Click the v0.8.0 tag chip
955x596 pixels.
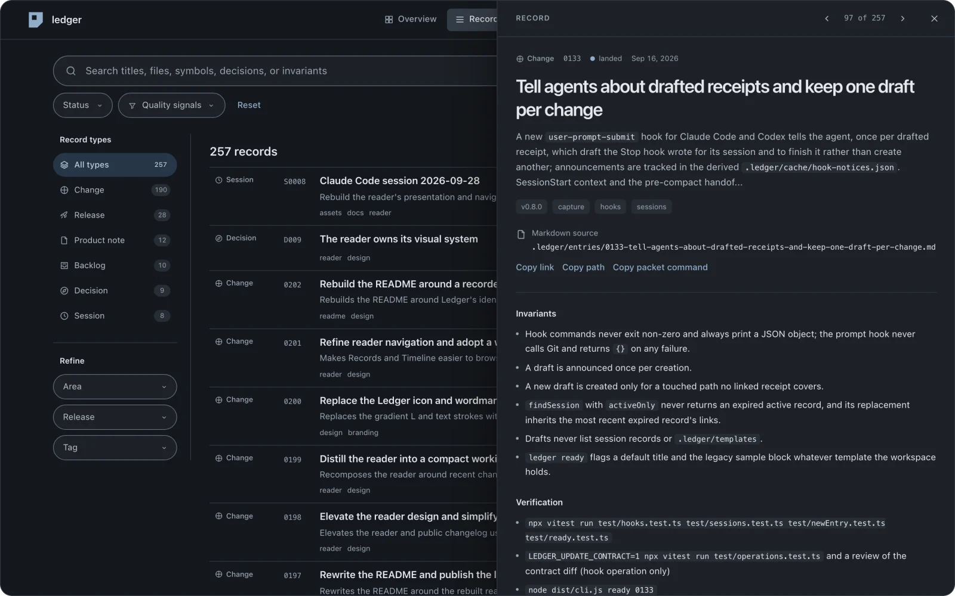point(531,207)
